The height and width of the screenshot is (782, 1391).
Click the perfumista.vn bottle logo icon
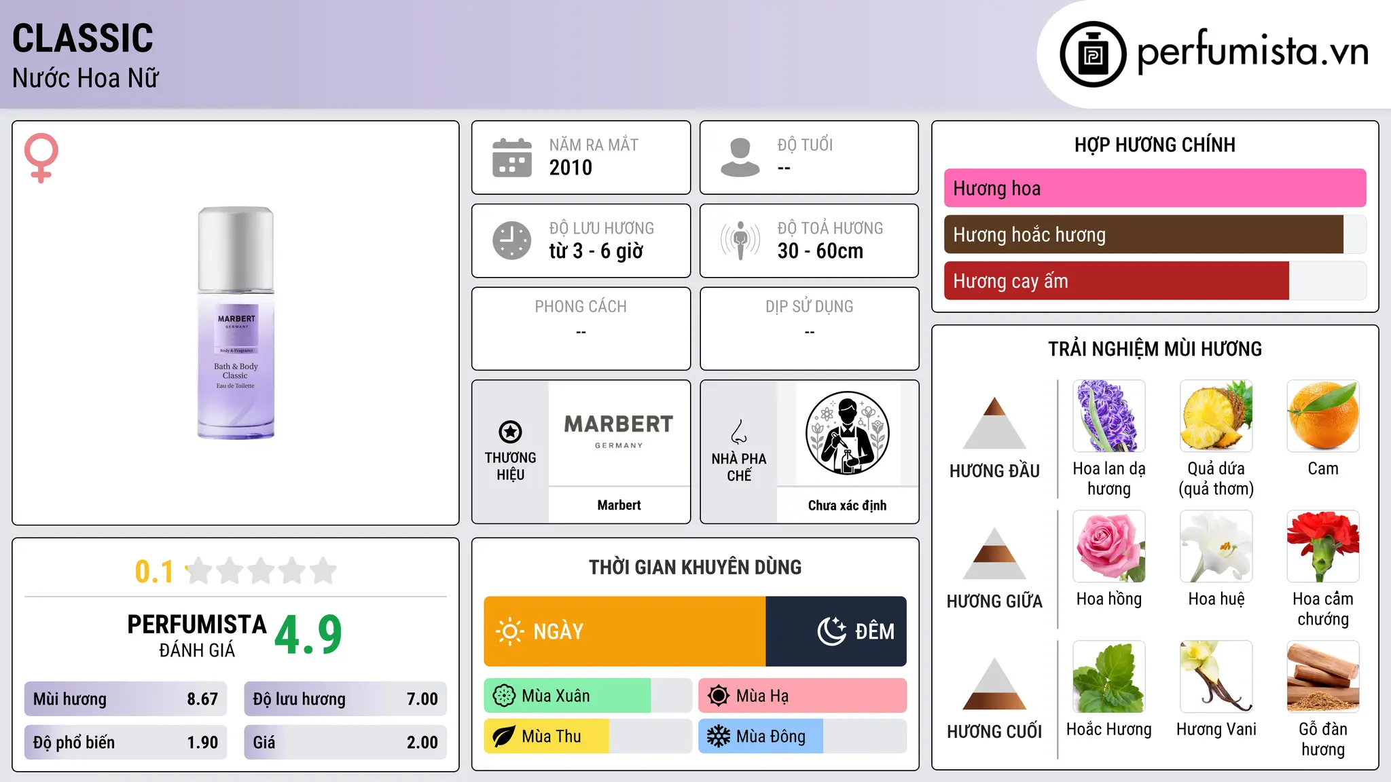1093,54
